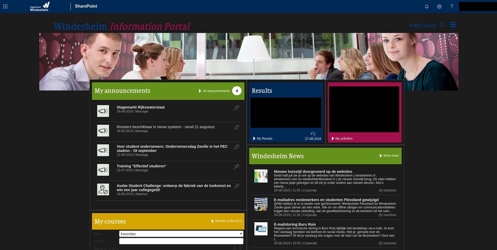Open the SharePoint app launcher grid
497x250 pixels.
click(x=5, y=7)
